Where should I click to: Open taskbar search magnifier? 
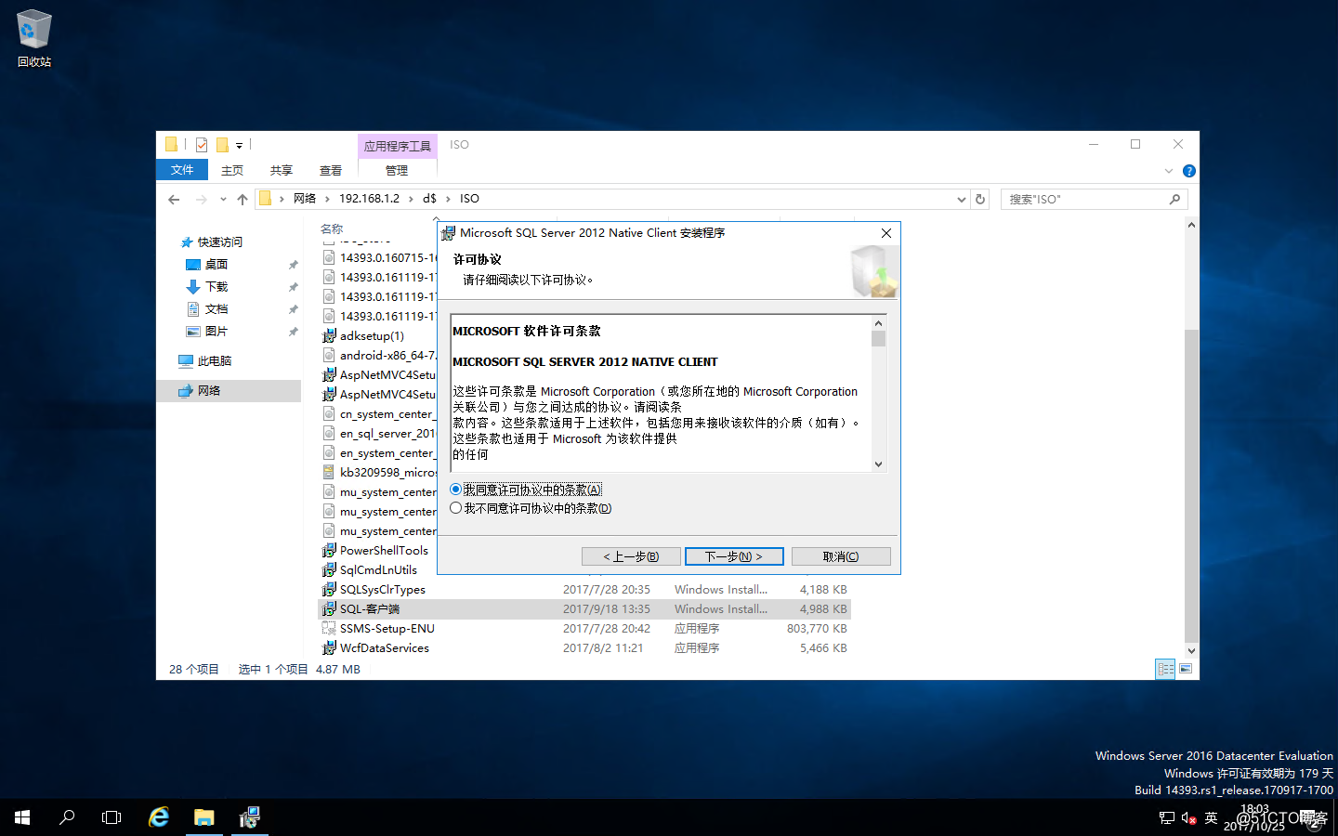tap(67, 817)
